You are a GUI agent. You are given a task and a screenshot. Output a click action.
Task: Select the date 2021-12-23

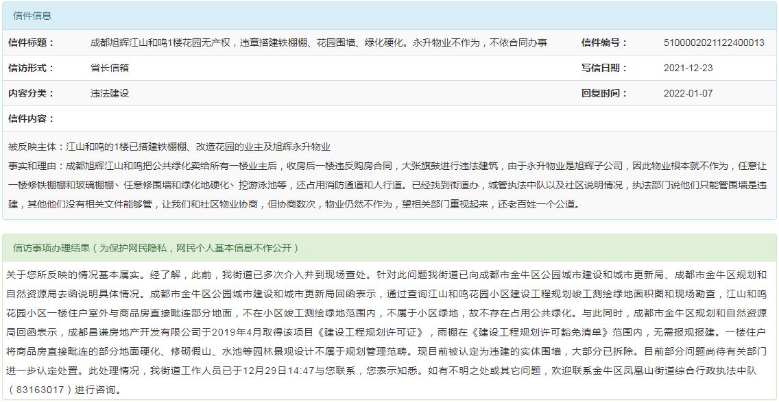(x=688, y=68)
